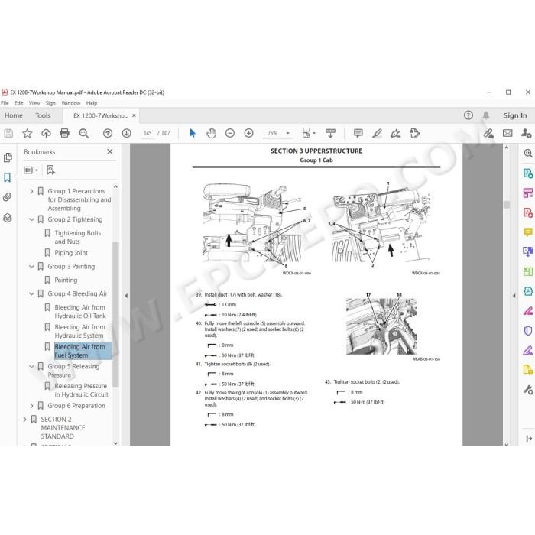Add the document to starred favorites
The image size is (535, 535).
(28, 133)
